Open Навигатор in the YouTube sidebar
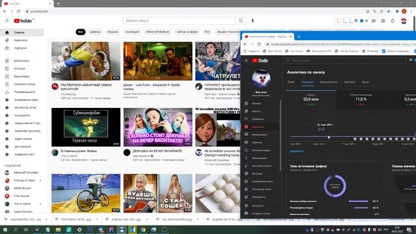416x234 pixels. pos(21,40)
